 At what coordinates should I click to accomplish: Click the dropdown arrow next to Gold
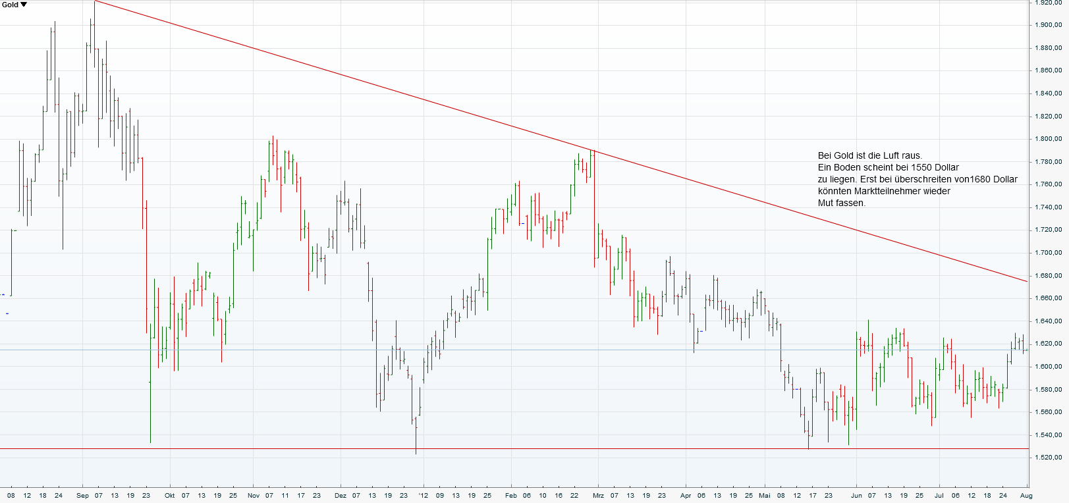pyautogui.click(x=24, y=5)
